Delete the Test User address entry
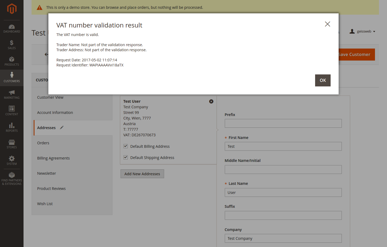Screen dimensions: 387x247 click(x=211, y=101)
